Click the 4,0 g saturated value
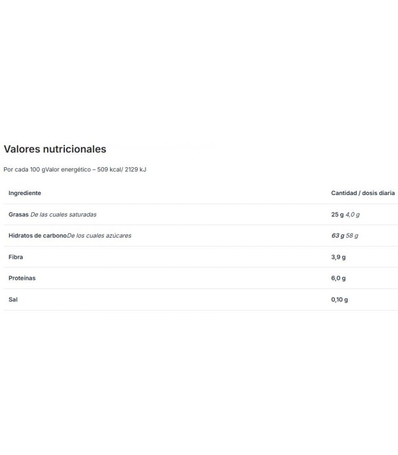Viewport: 398px width, 455px height. click(353, 214)
